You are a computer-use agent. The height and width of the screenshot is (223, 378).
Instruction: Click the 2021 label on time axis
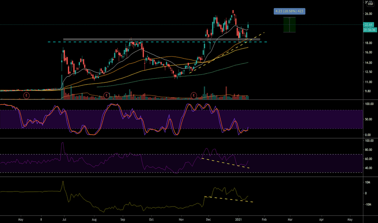(x=238, y=219)
